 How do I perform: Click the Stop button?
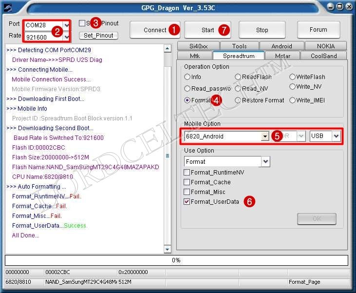tap(262, 30)
